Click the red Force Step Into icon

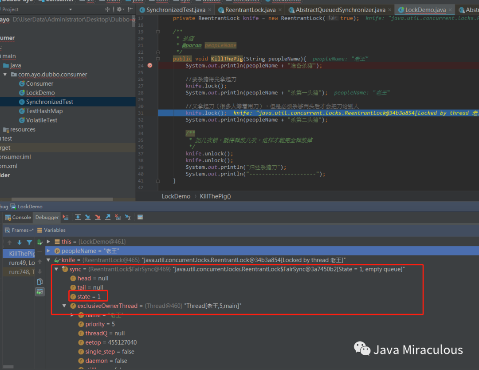[98, 217]
